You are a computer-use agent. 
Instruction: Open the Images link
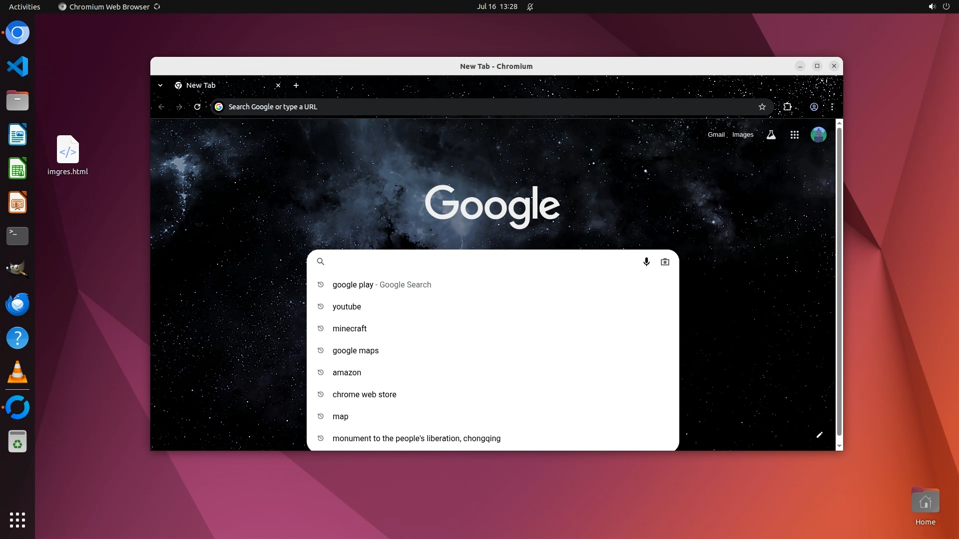click(743, 135)
